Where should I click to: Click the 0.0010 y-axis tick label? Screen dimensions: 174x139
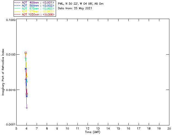(11, 90)
